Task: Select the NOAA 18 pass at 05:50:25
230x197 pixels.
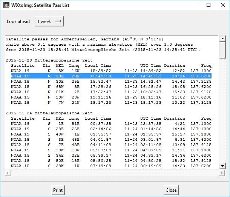Action: [x=111, y=161]
